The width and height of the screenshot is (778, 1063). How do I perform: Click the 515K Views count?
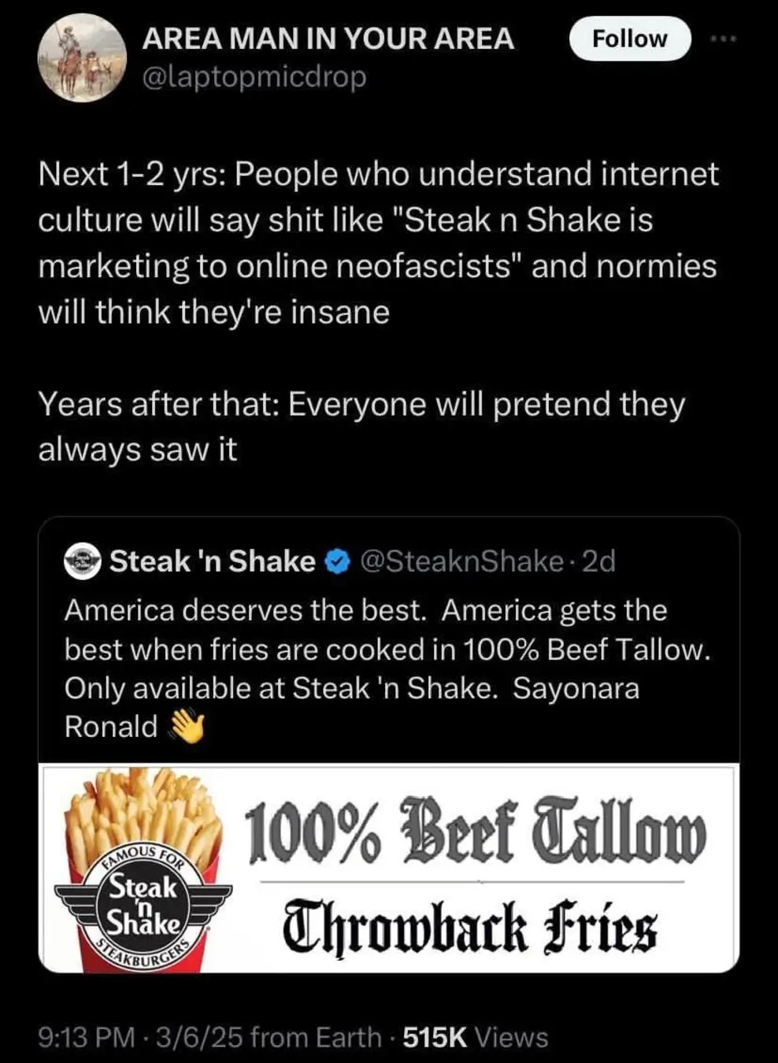476,1038
